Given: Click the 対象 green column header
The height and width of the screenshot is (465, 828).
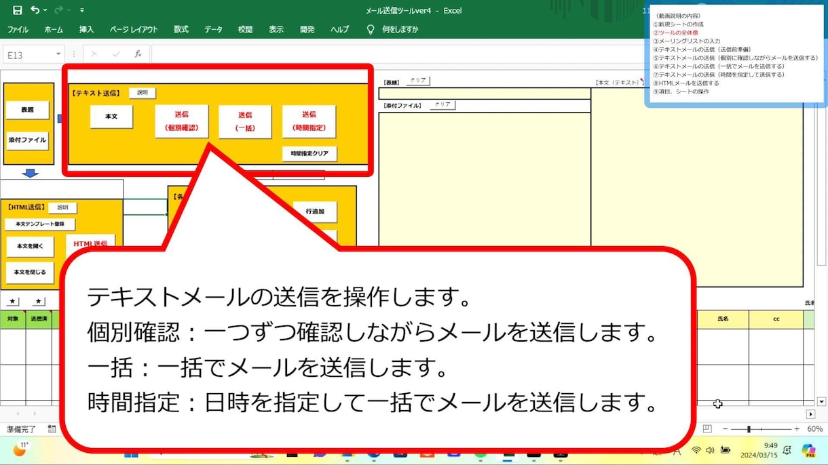Looking at the screenshot, I should click(13, 319).
